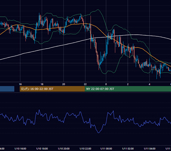
Task: Click the '1/11 04:00' indicator axis label
Action: pyautogui.click(x=150, y=148)
